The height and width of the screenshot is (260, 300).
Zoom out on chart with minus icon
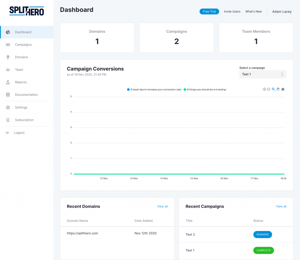pyautogui.click(x=269, y=89)
